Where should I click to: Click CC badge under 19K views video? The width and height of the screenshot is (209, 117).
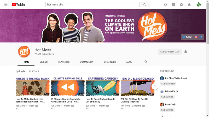[x=53, y=108]
